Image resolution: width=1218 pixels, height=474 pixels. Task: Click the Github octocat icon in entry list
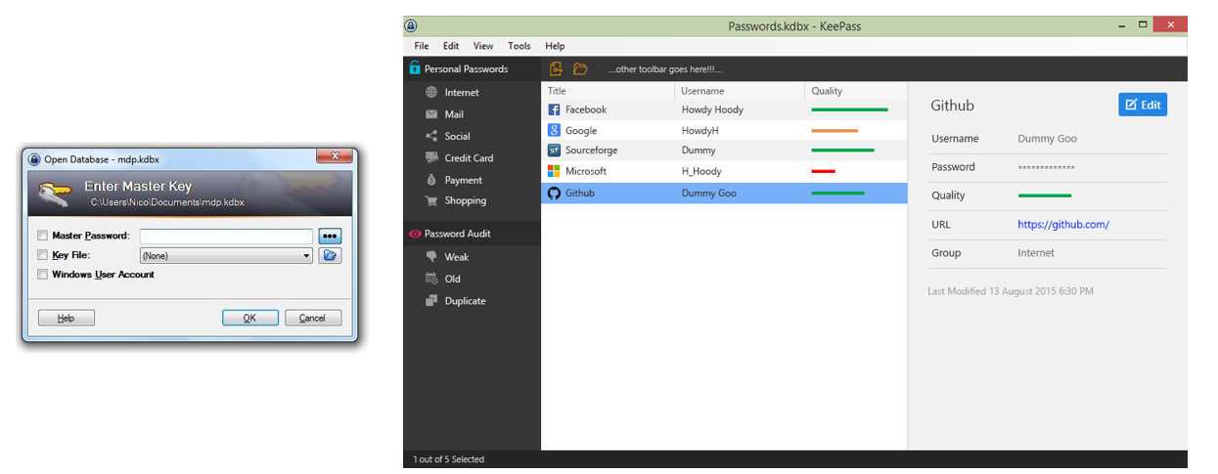pos(554,193)
